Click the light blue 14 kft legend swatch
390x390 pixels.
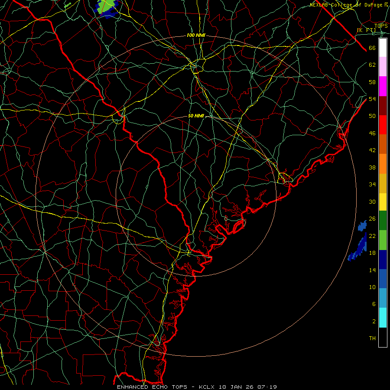coord(383,298)
